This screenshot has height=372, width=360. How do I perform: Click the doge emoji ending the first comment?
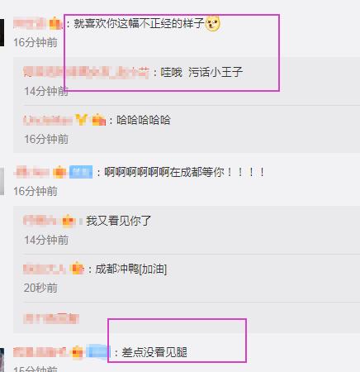(x=212, y=23)
